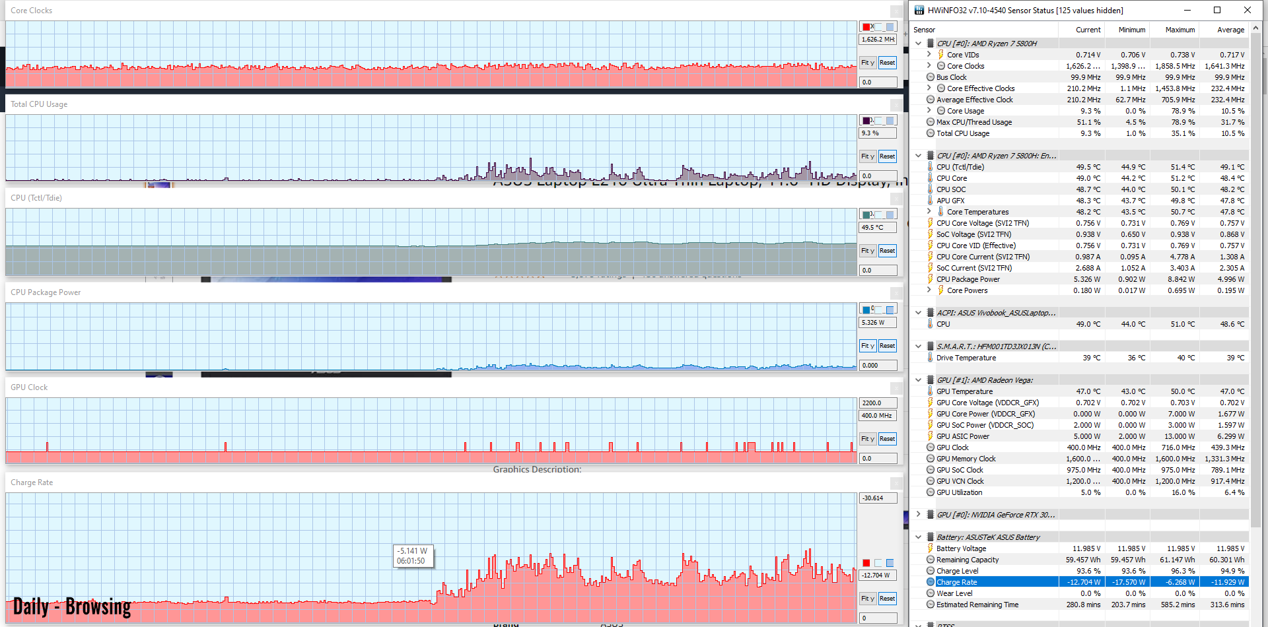Select the Estimated Remaining Time sensor row
This screenshot has width=1268, height=627.
click(x=977, y=605)
